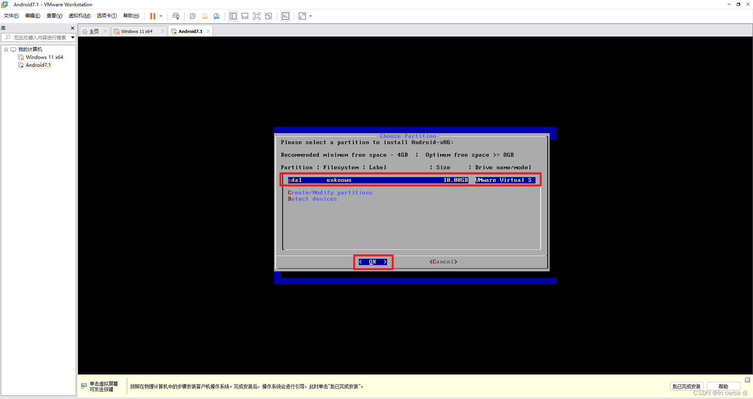753x399 pixels.
Task: Click the 帮助 button in bottom bar
Action: [x=723, y=386]
